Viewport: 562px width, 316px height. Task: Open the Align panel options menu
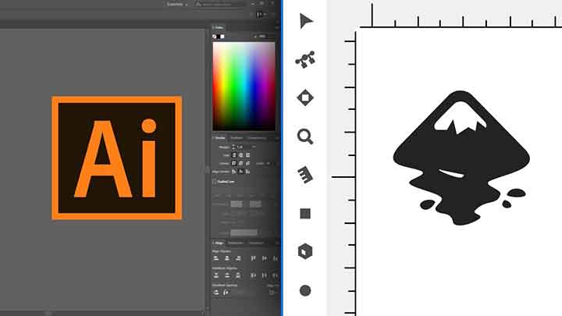pyautogui.click(x=277, y=243)
